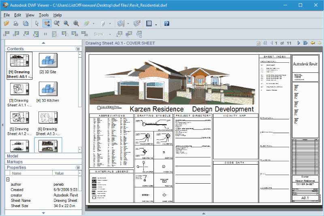
Task: Click the Contents panel header
Action: [x=43, y=49]
